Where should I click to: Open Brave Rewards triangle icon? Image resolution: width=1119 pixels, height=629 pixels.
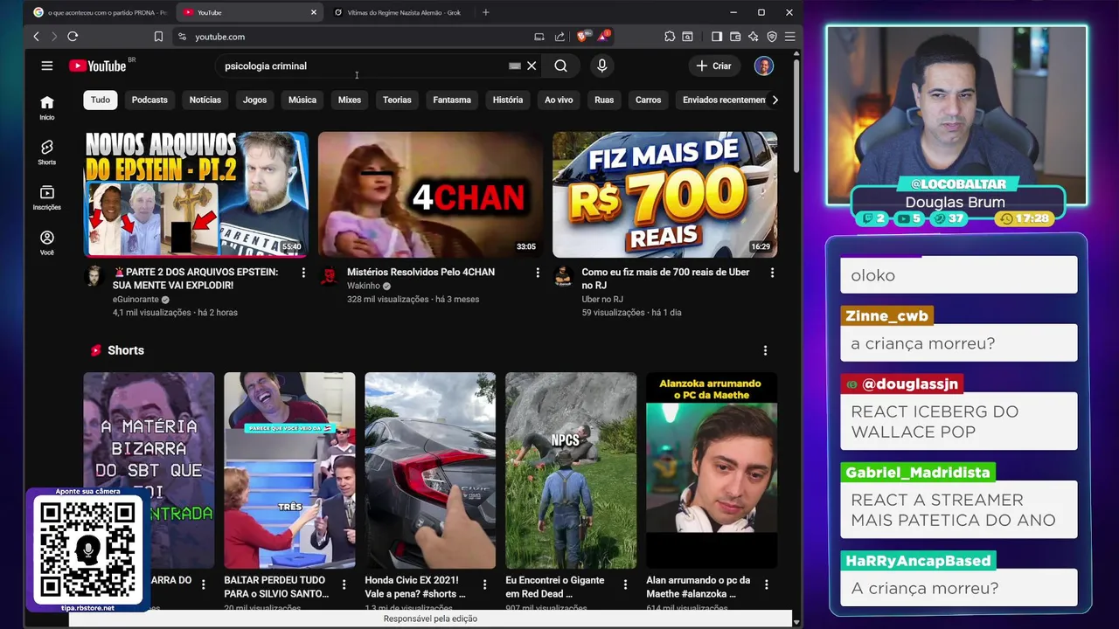603,36
